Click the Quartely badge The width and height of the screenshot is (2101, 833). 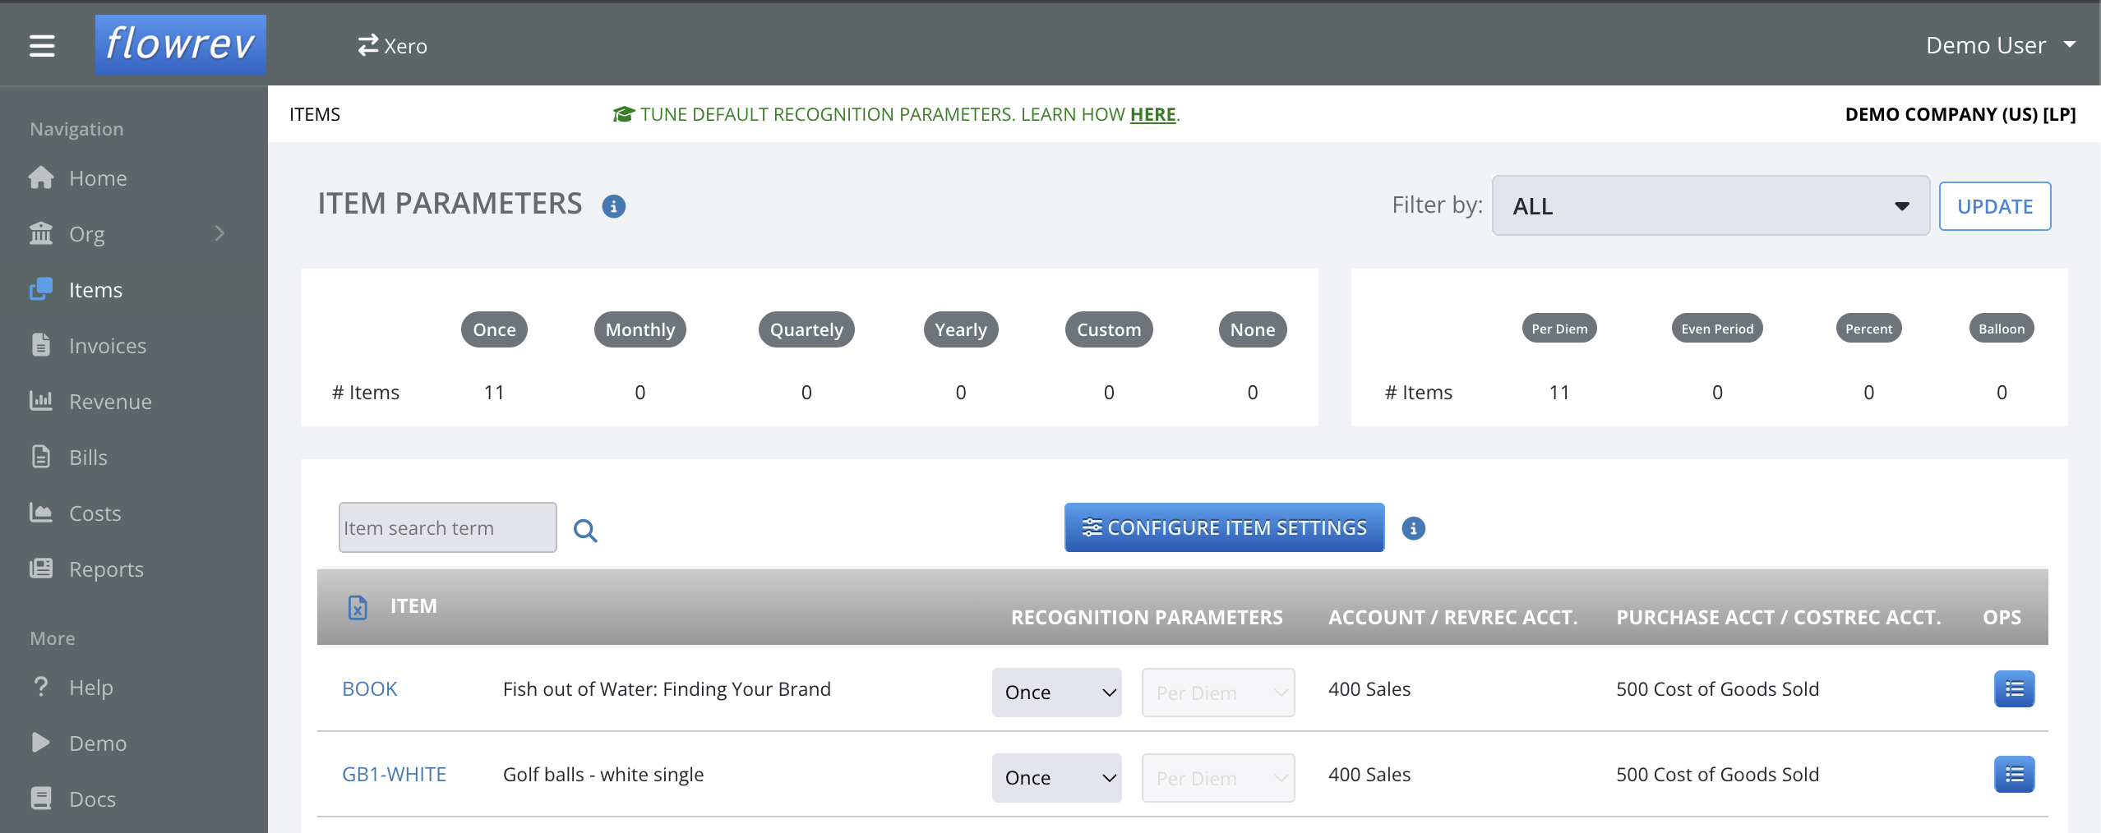[806, 329]
